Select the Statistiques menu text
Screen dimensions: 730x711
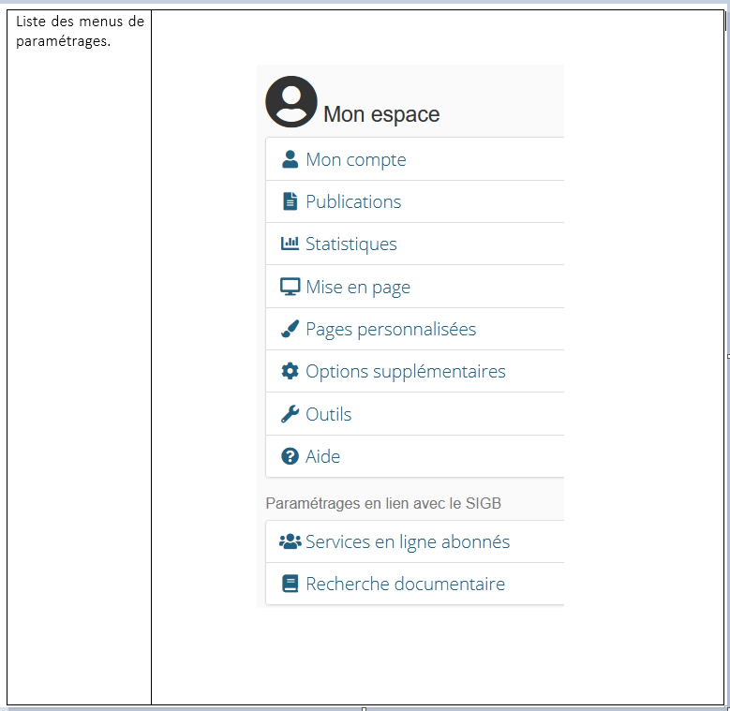351,244
